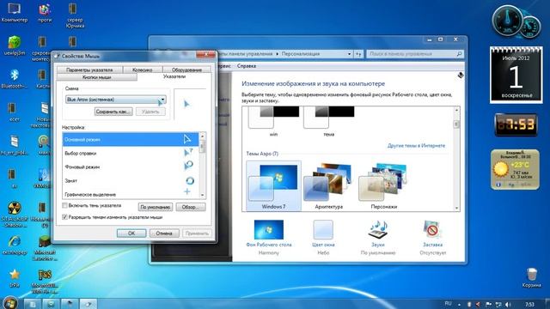Screen dimensions: 550x309
Task: Click Персонализация in the address breadcrumb
Action: (301, 54)
